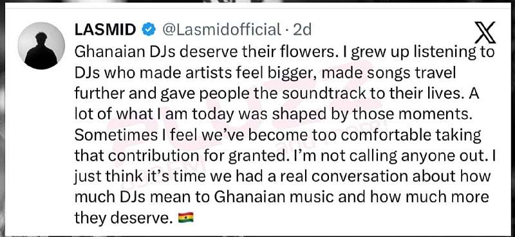Image resolution: width=515 pixels, height=237 pixels.
Task: Click the closing words "they deserve."
Action: point(124,218)
